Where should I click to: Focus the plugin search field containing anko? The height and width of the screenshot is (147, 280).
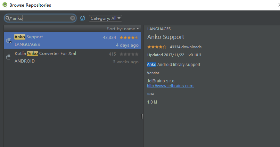[x=40, y=18]
